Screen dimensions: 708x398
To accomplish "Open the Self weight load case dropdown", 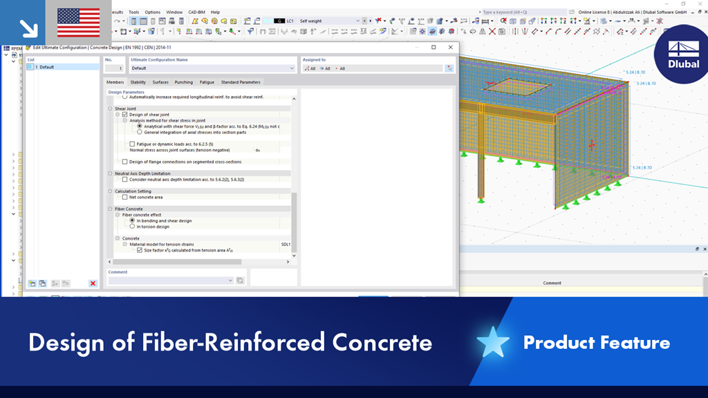I will tap(357, 21).
